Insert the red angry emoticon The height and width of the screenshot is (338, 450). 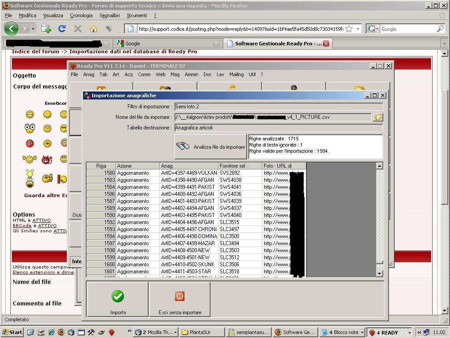coord(30,143)
